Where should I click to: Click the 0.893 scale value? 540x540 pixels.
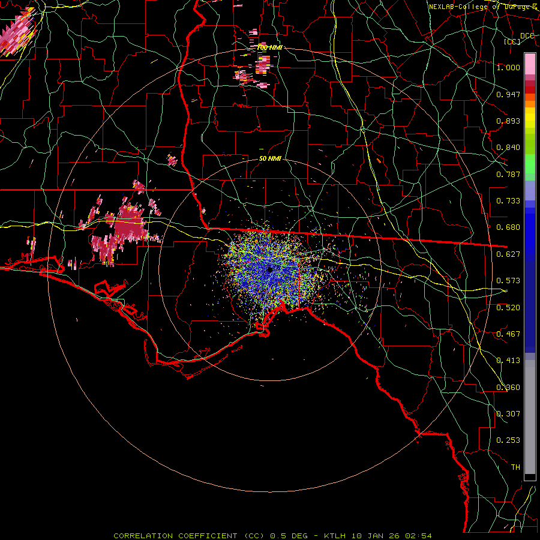tap(508, 121)
